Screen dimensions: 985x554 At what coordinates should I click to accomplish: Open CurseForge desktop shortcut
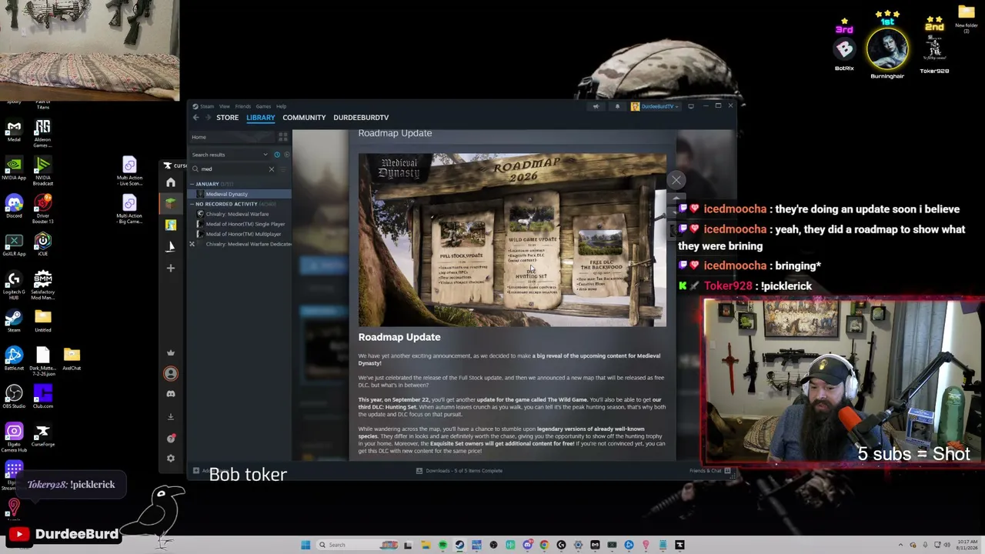pyautogui.click(x=43, y=435)
